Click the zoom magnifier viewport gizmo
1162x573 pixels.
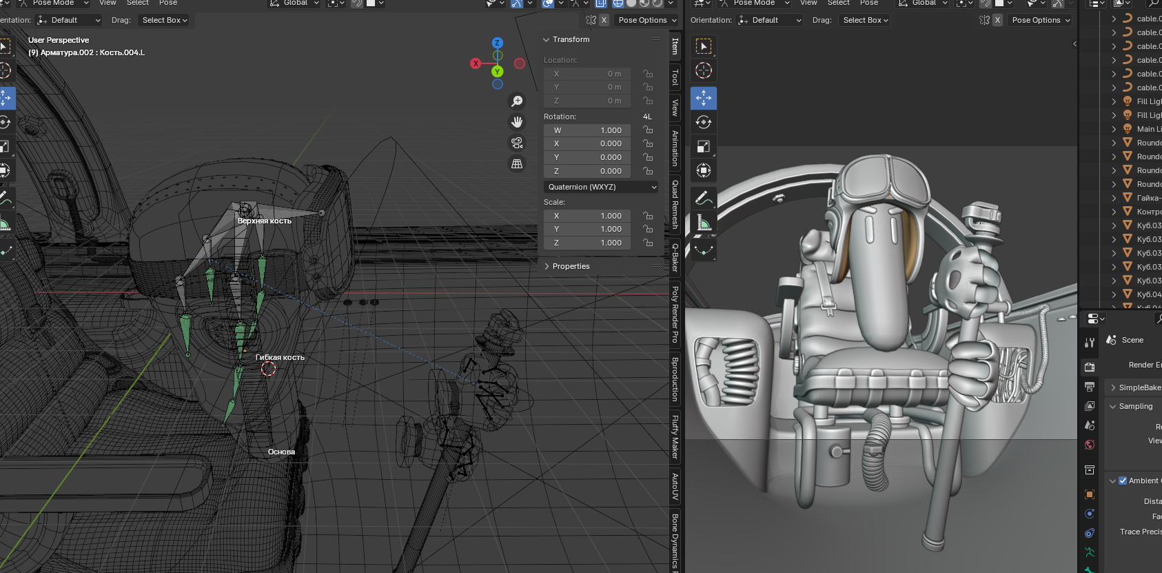click(517, 101)
